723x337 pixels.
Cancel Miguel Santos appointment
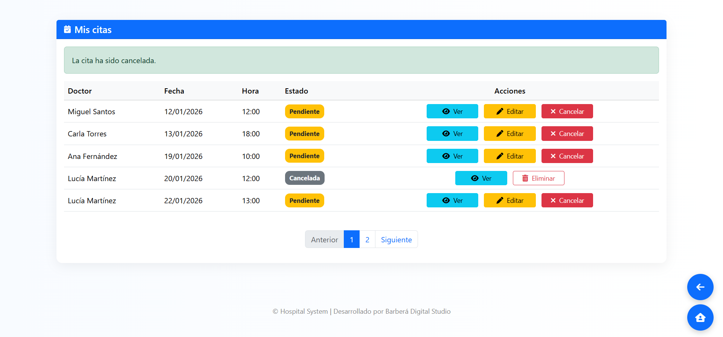[x=567, y=111]
